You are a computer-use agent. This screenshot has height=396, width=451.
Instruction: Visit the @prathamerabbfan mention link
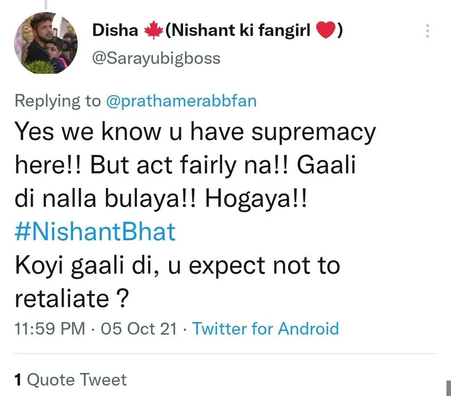click(181, 101)
